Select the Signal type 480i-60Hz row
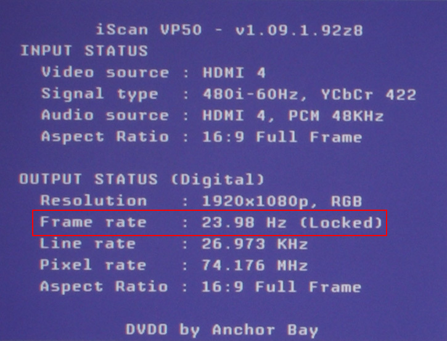This screenshot has width=447, height=341. tap(229, 94)
